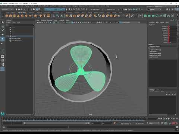The width and height of the screenshot is (179, 134).
Task: Click Play Backward playback button
Action: 166,119
